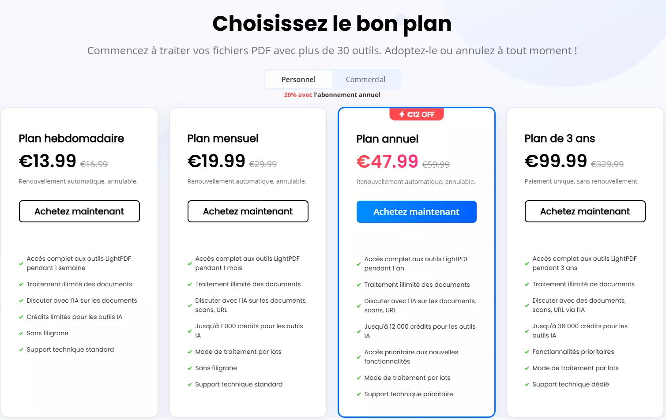This screenshot has height=420, width=666.
Task: Buy the weekly Plan hebdomadaire now
Action: (x=79, y=211)
